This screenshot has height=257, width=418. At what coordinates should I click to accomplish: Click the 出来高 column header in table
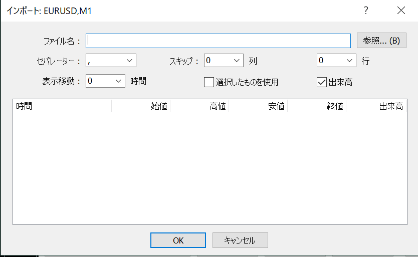(x=376, y=106)
